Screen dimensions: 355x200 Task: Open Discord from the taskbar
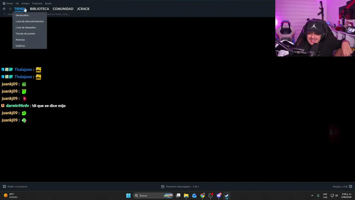pyautogui.click(x=219, y=196)
